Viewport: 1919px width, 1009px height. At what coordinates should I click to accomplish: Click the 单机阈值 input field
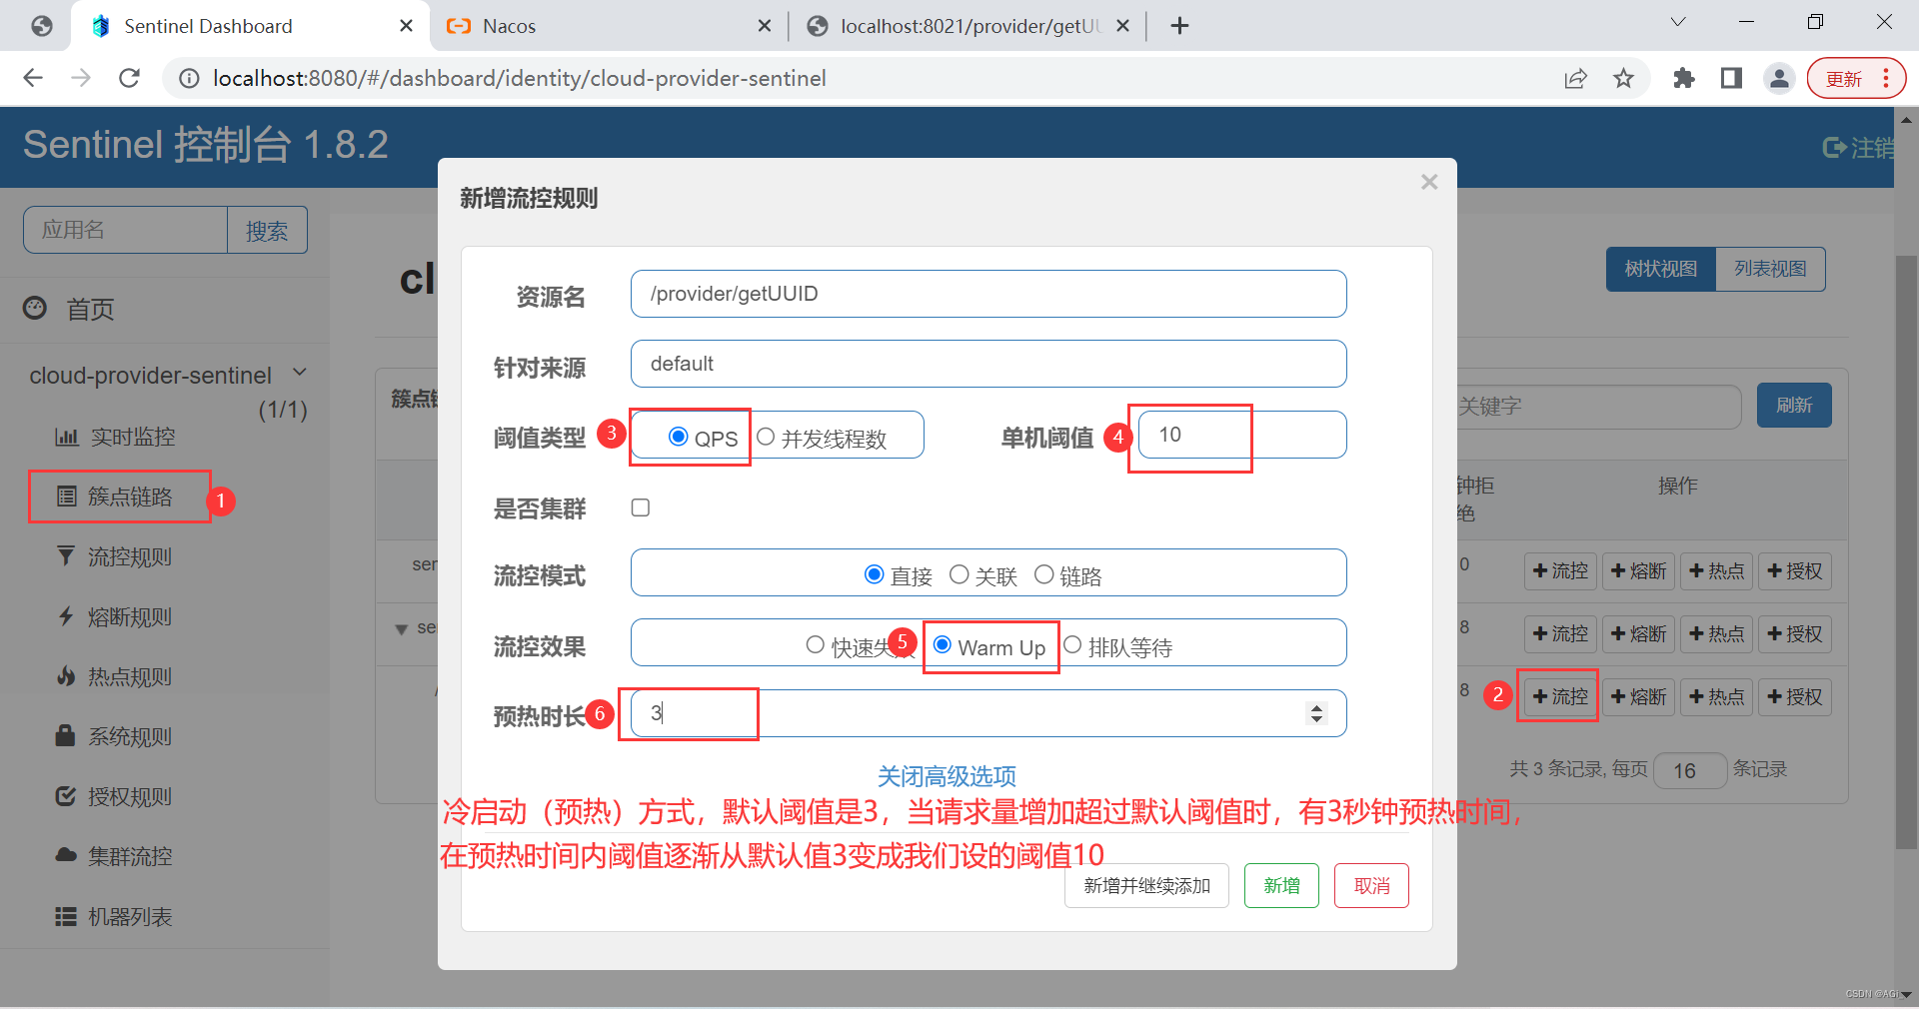tap(1242, 435)
